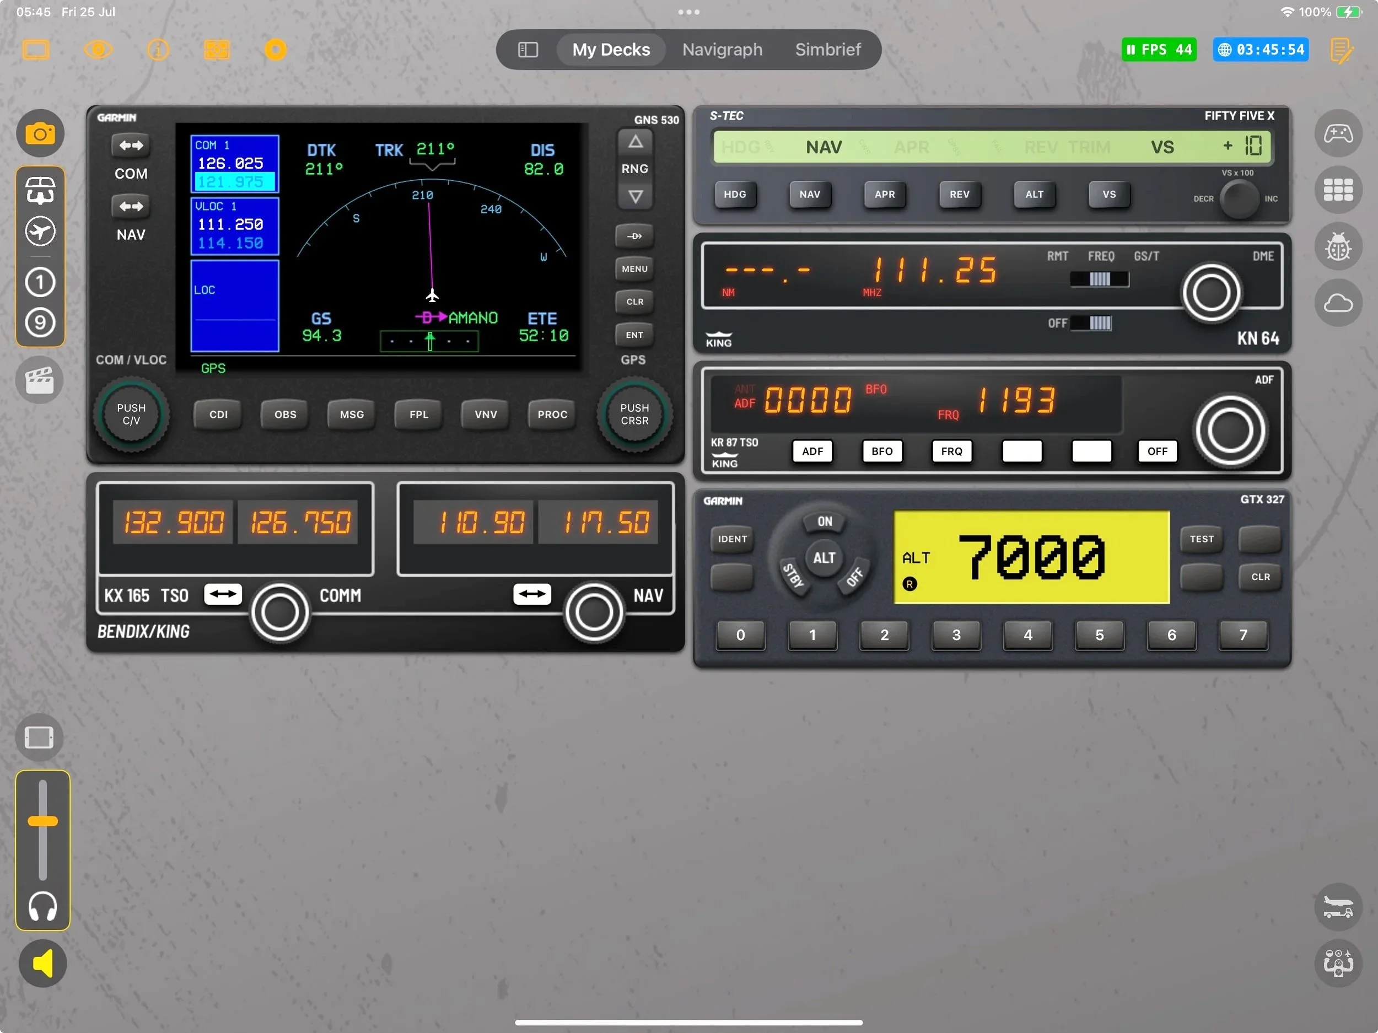Toggle autopilot VS mode button

click(1109, 195)
